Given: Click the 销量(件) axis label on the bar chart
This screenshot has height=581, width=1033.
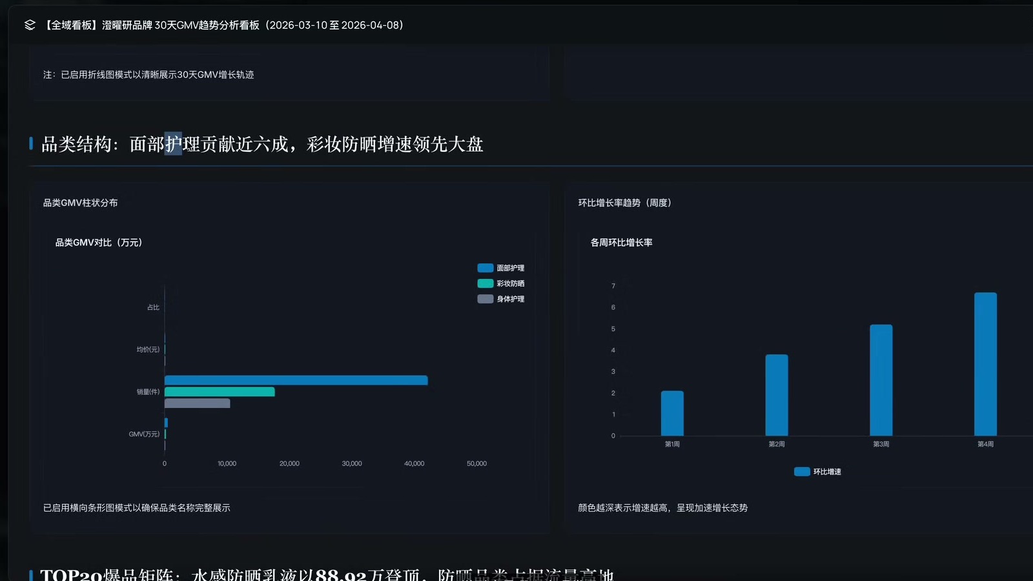Looking at the screenshot, I should point(146,391).
